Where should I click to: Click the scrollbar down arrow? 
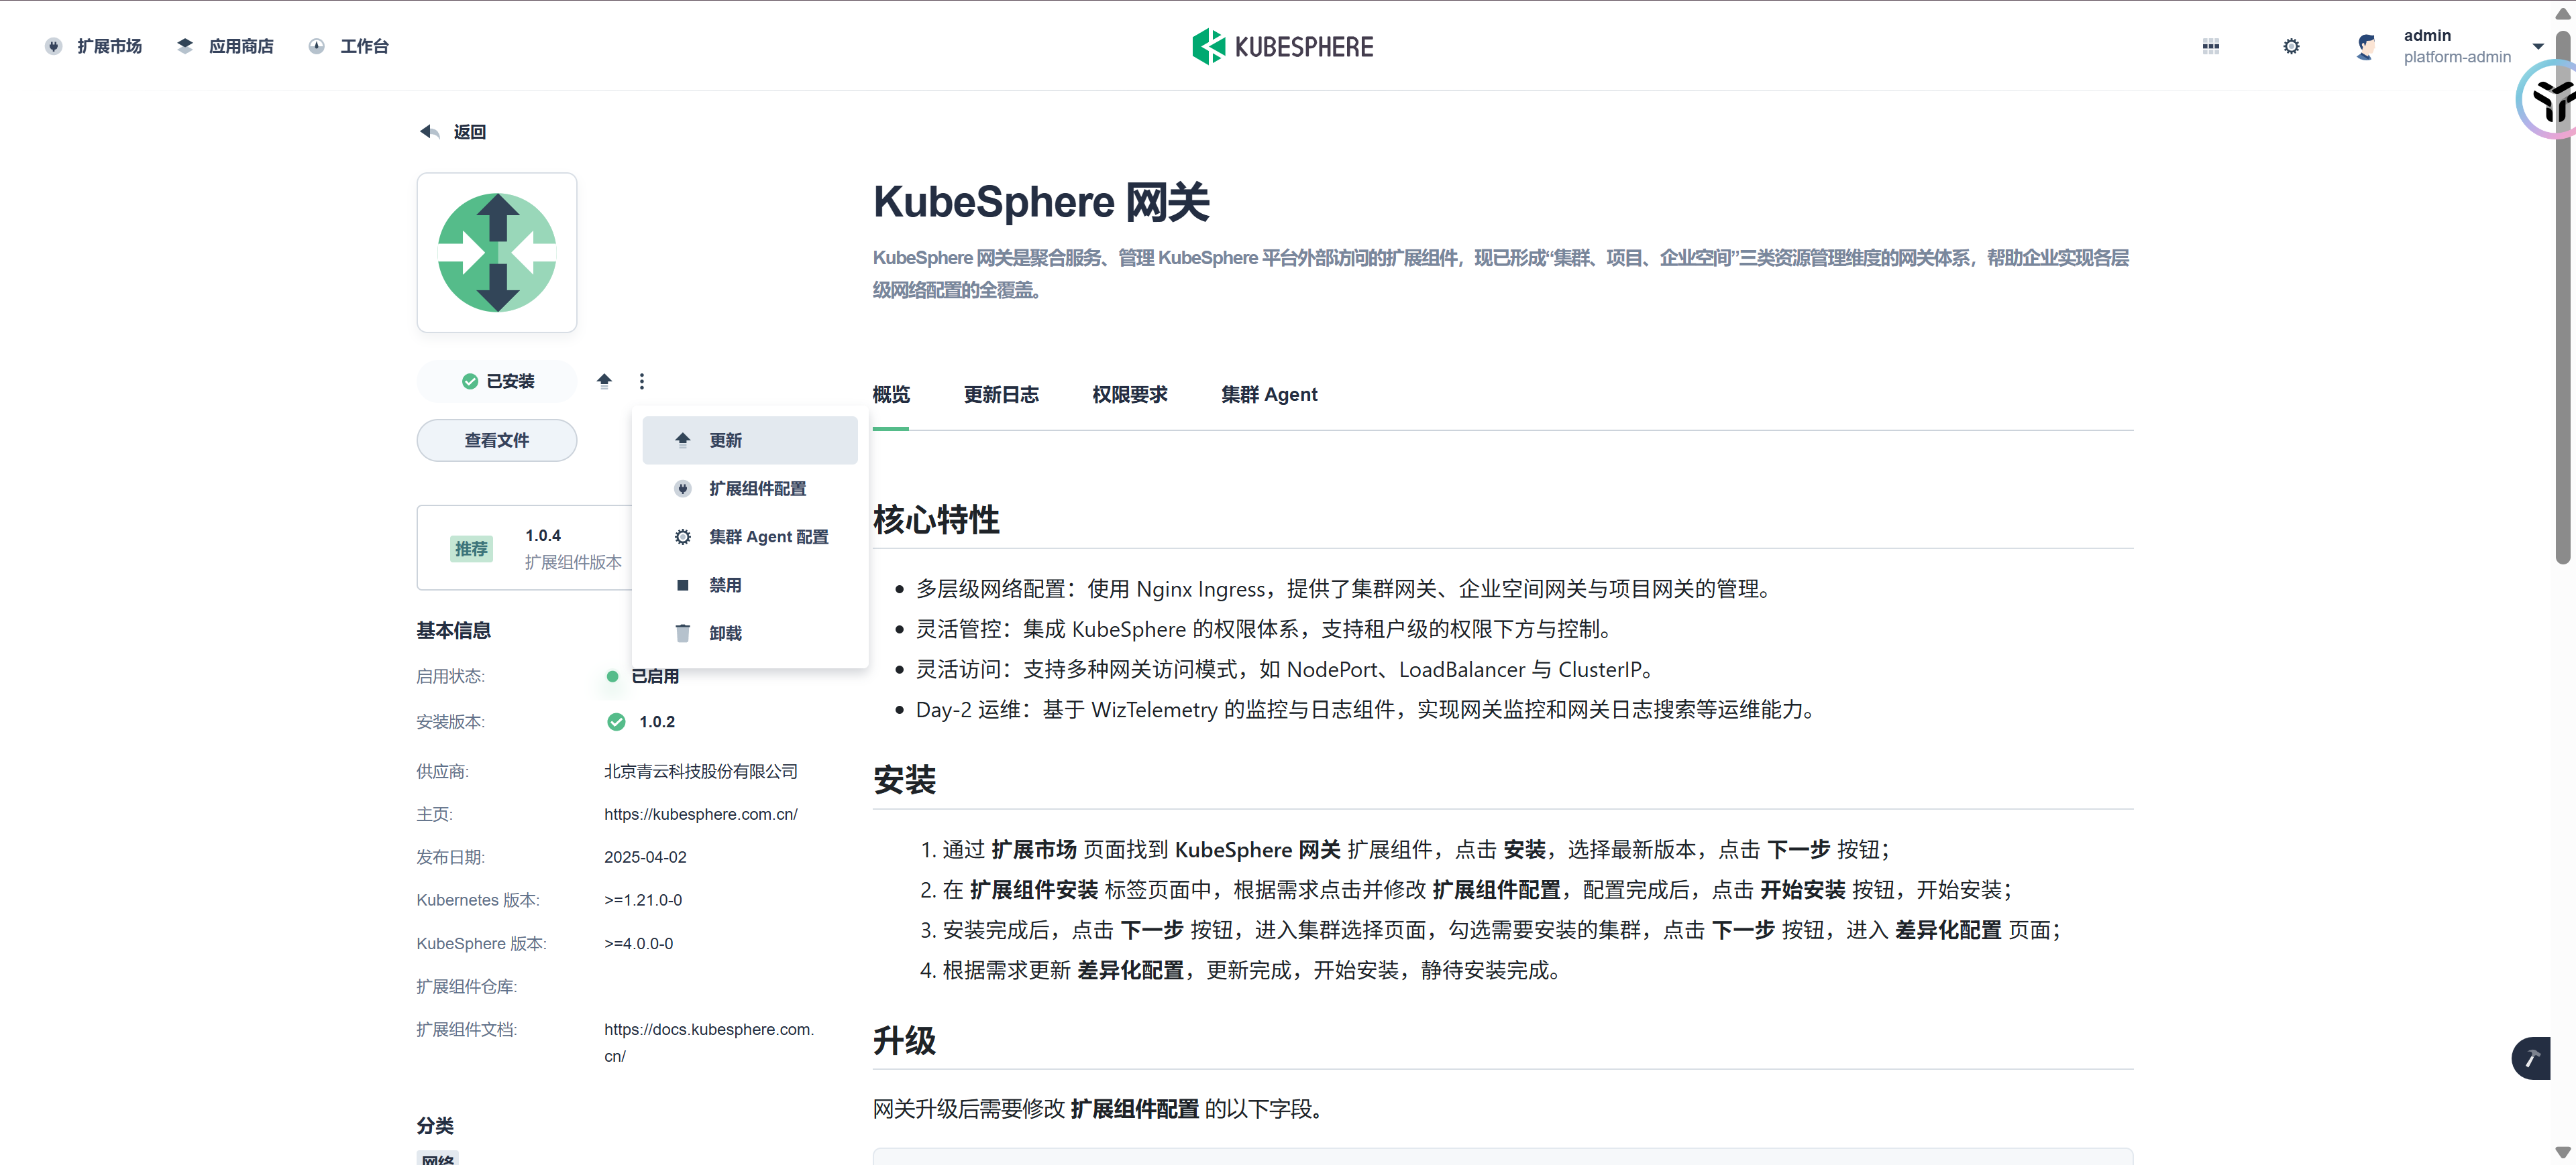point(2562,1152)
